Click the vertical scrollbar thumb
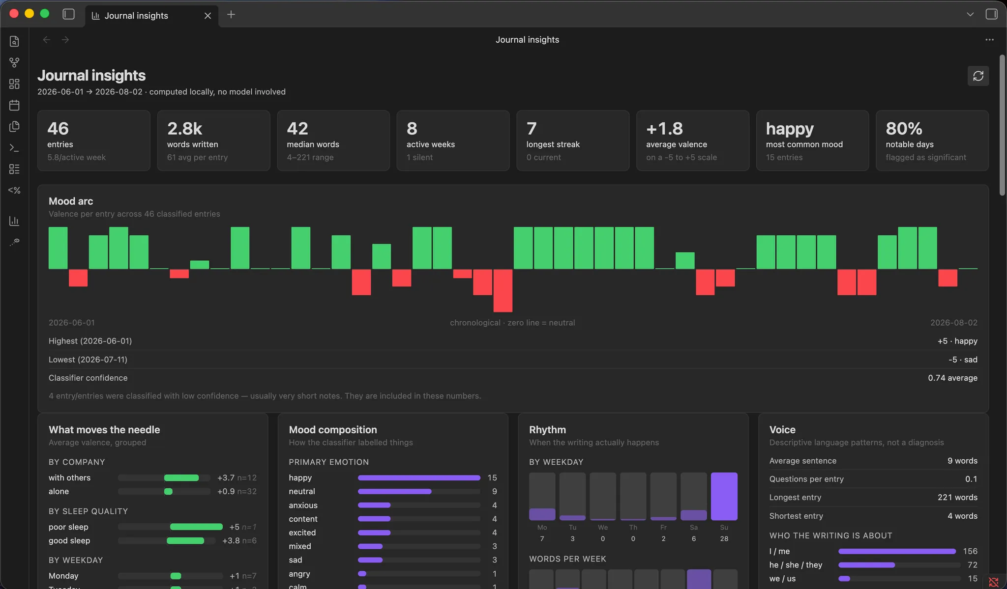 point(1002,125)
